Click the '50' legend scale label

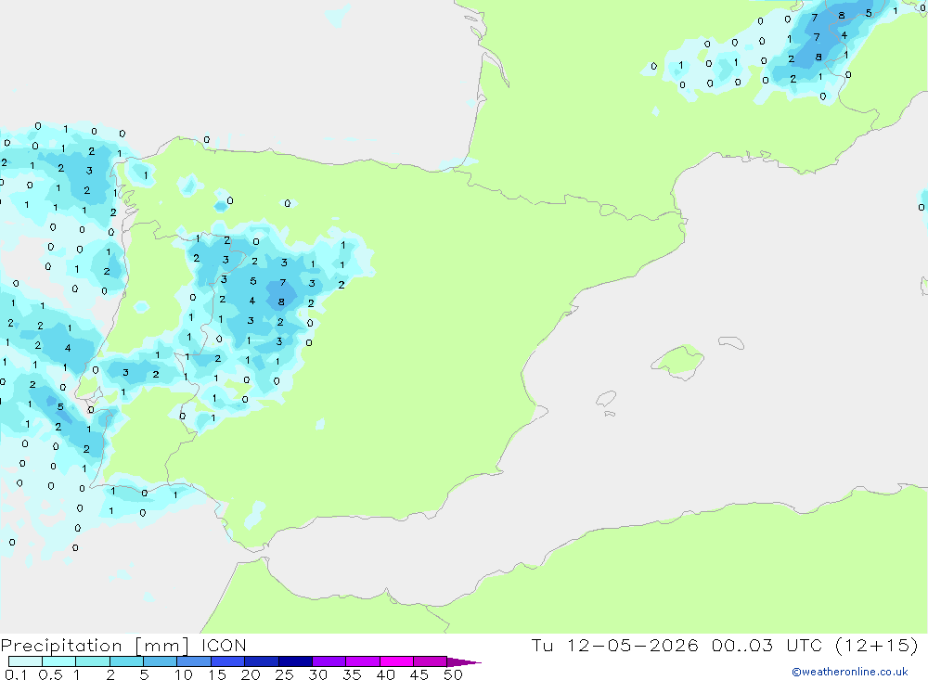point(453,674)
